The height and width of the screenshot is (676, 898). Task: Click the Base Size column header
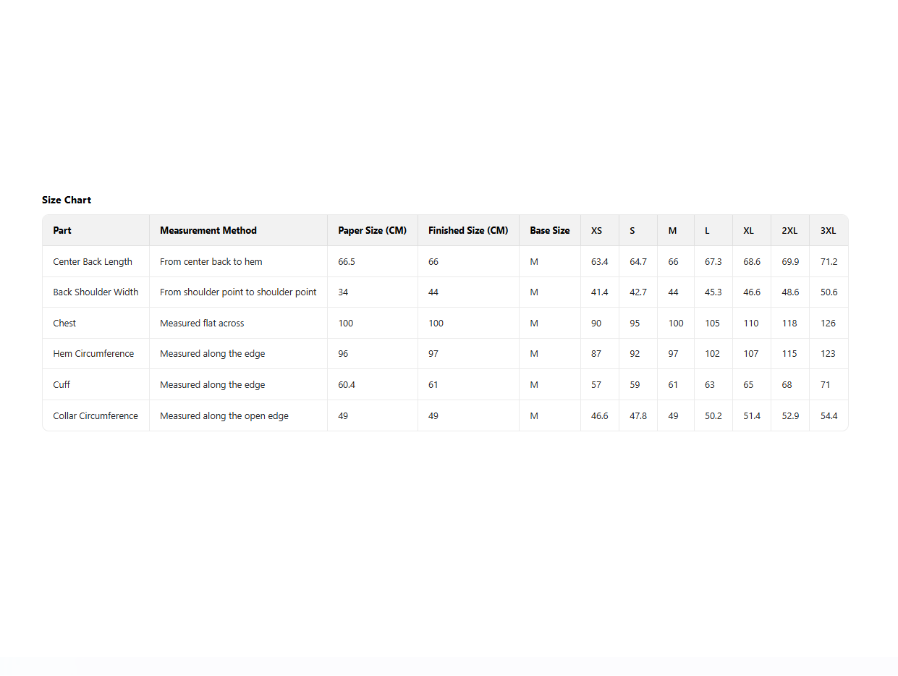click(549, 230)
